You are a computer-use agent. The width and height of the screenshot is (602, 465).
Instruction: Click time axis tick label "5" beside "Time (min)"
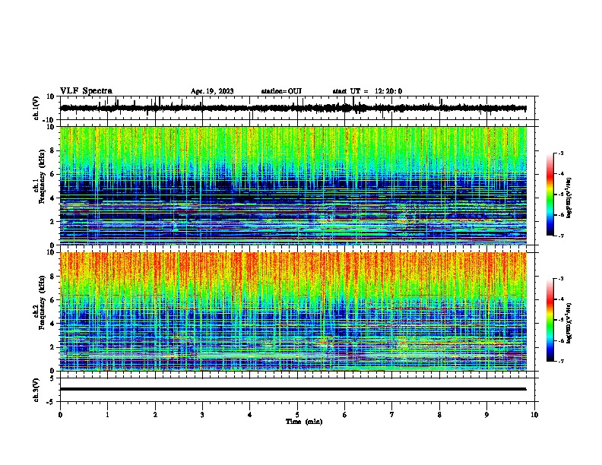[297, 415]
